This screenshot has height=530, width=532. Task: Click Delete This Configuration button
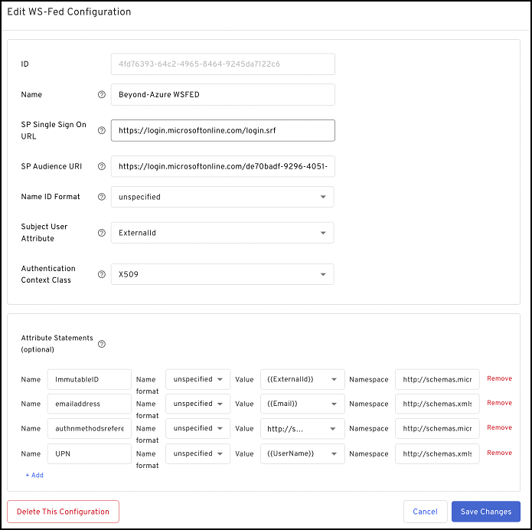63,512
